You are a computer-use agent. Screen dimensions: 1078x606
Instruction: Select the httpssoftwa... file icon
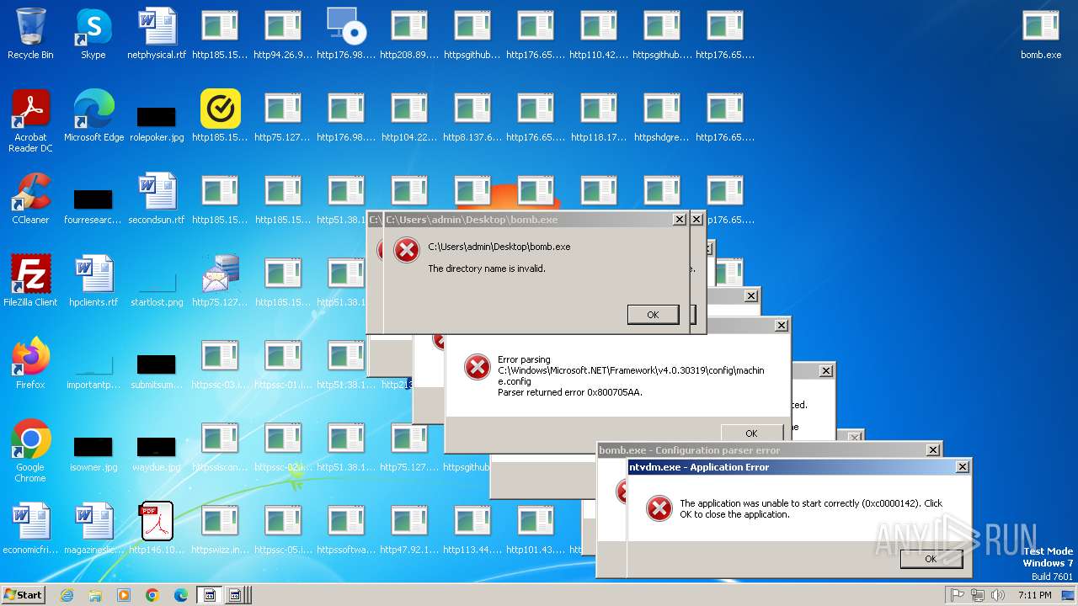point(346,529)
